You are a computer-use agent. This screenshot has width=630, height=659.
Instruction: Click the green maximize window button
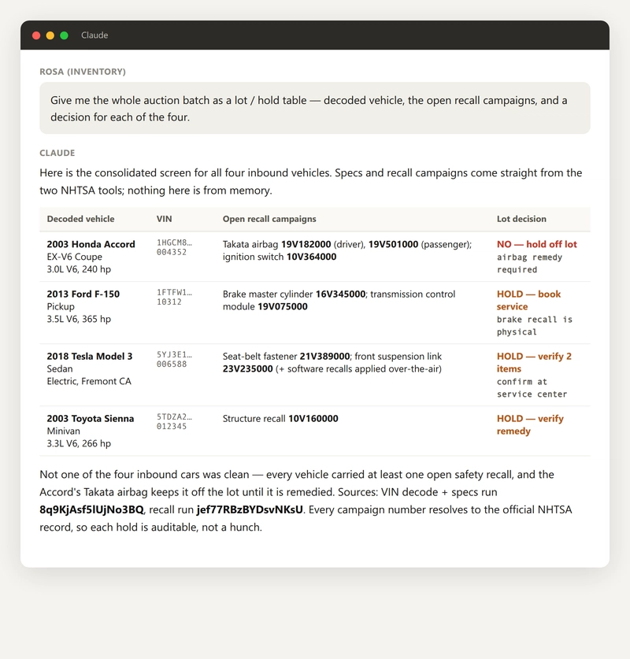point(64,35)
